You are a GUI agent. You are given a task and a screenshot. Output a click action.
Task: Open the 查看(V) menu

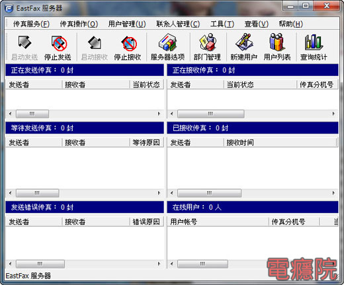pyautogui.click(x=256, y=24)
